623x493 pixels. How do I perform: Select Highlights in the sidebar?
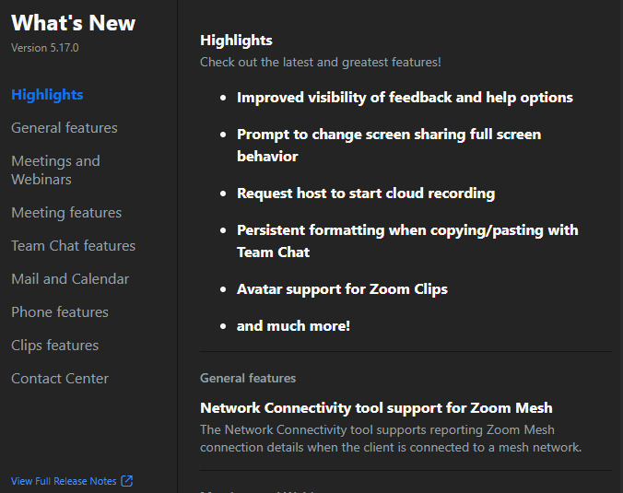click(x=47, y=95)
